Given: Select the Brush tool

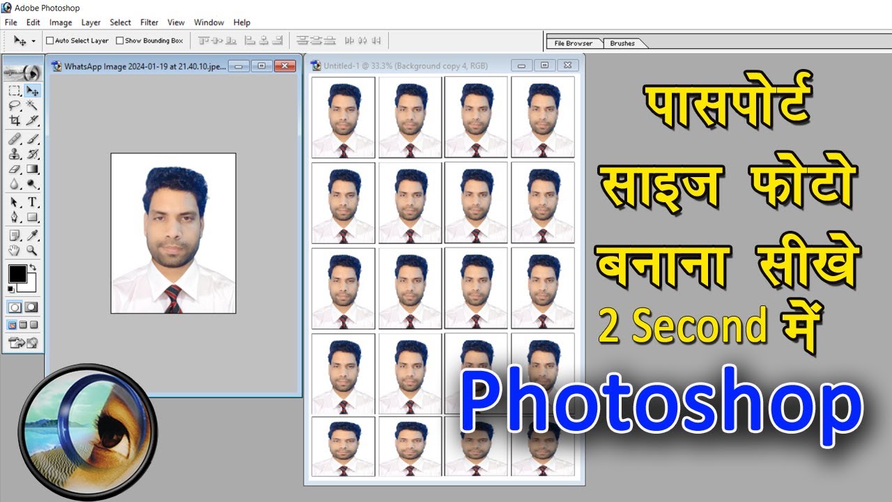Looking at the screenshot, I should (32, 139).
